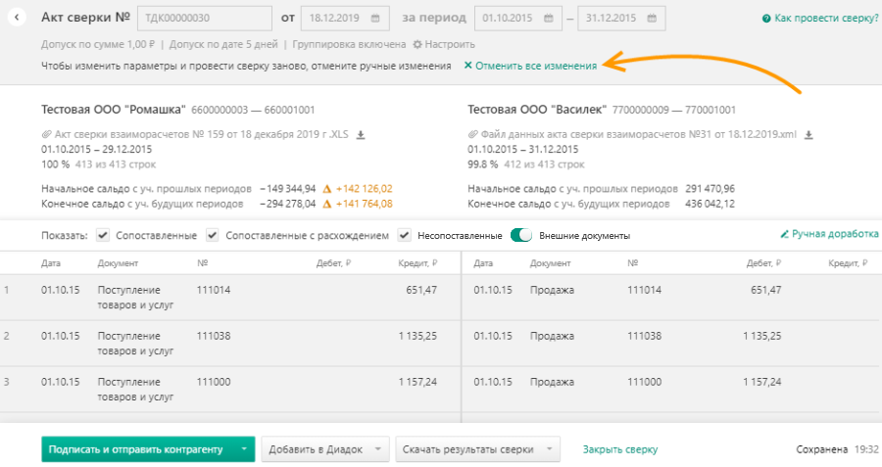The image size is (882, 467).
Task: Click Тестовая ООО "Василек" heading
Action: tap(537, 110)
